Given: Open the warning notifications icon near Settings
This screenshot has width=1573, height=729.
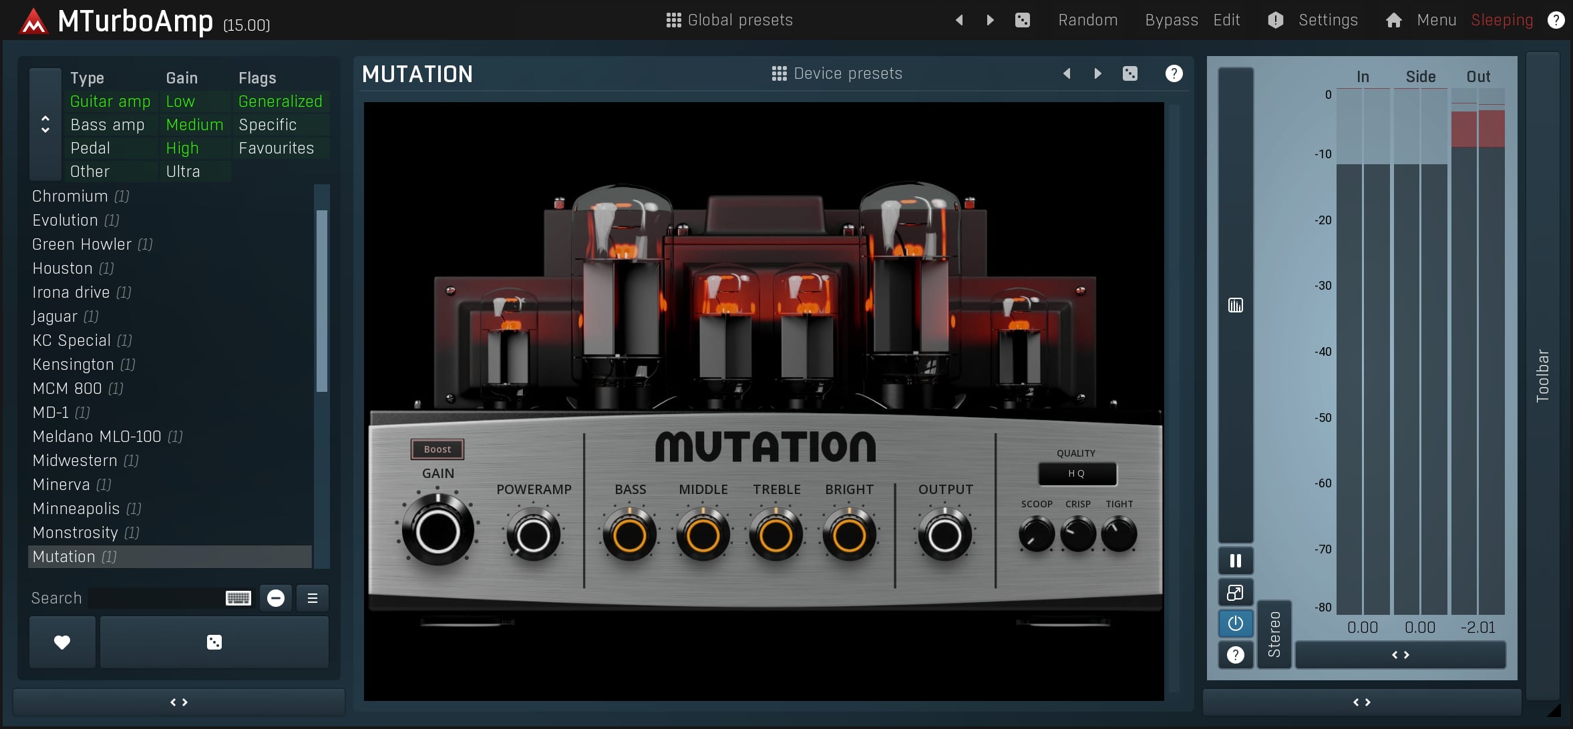Looking at the screenshot, I should tap(1274, 19).
